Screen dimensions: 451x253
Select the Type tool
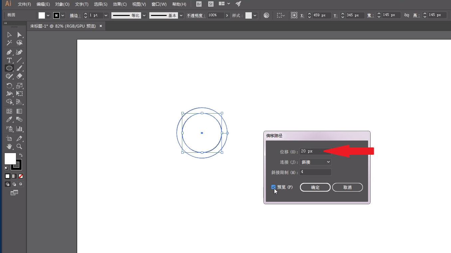coord(9,60)
